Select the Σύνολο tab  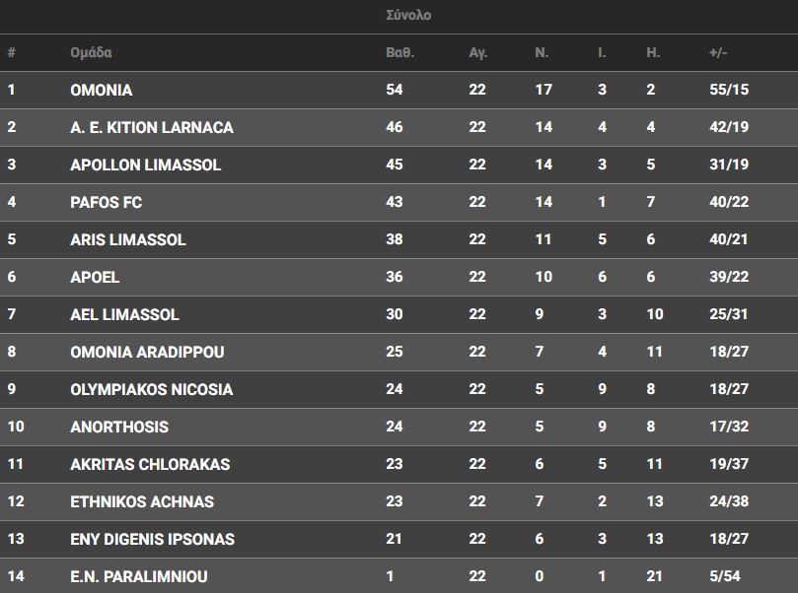pos(408,16)
